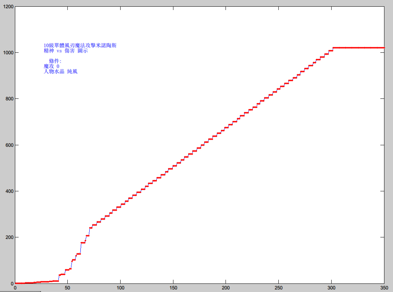The image size is (393, 292).
Task: Click the 200 x-axis tick label
Action: click(x=226, y=288)
